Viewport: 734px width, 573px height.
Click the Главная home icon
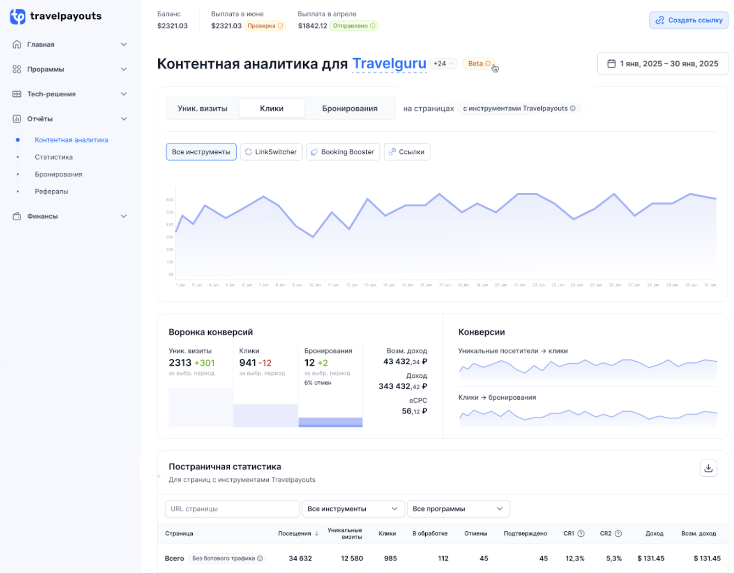(17, 44)
